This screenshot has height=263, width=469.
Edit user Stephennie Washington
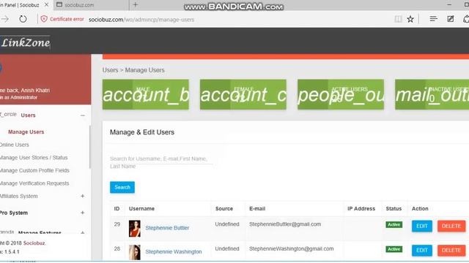[422, 250]
